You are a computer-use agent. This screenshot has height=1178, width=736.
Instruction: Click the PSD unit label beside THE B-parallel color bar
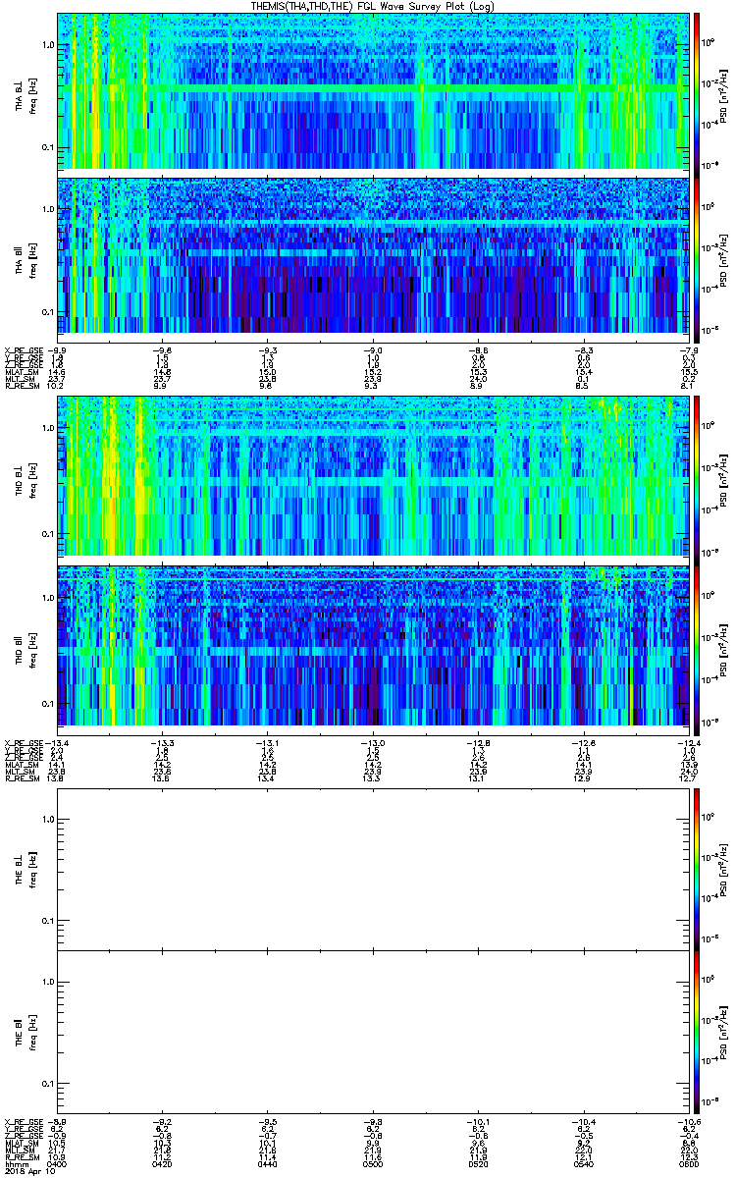723,1031
